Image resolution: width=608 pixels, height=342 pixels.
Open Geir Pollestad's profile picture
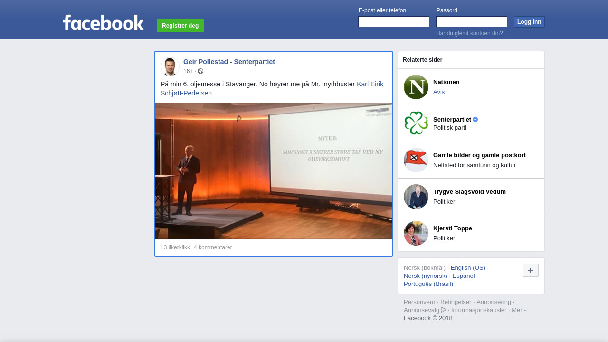pyautogui.click(x=170, y=66)
